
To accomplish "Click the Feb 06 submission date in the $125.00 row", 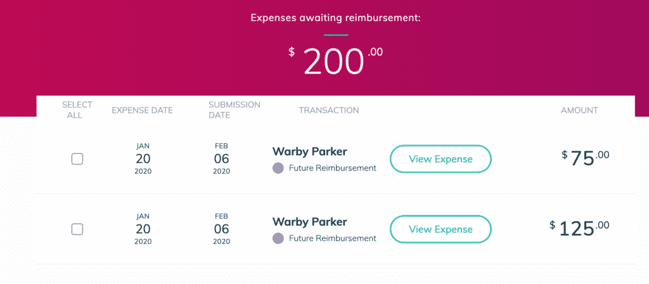I will [221, 229].
